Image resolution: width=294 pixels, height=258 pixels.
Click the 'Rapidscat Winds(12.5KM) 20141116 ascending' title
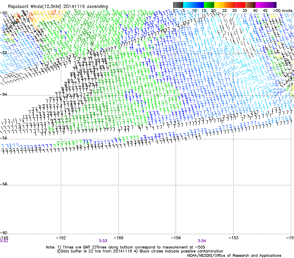tap(58, 6)
